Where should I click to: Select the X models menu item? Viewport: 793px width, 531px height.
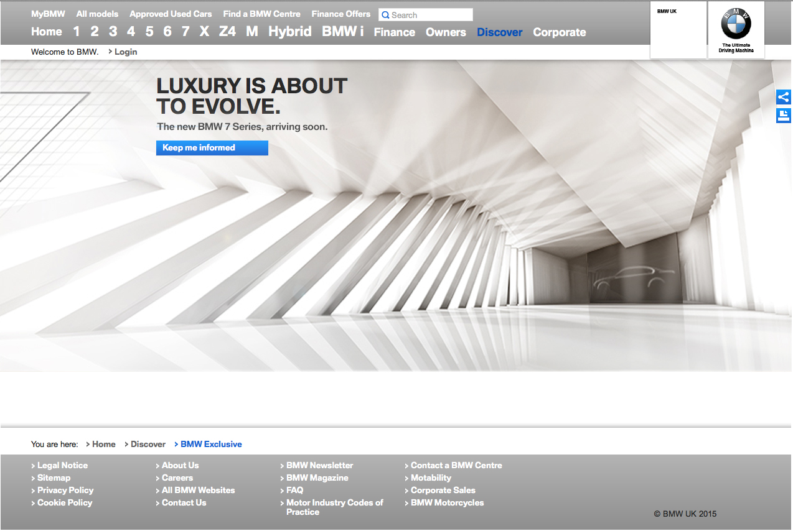(204, 32)
